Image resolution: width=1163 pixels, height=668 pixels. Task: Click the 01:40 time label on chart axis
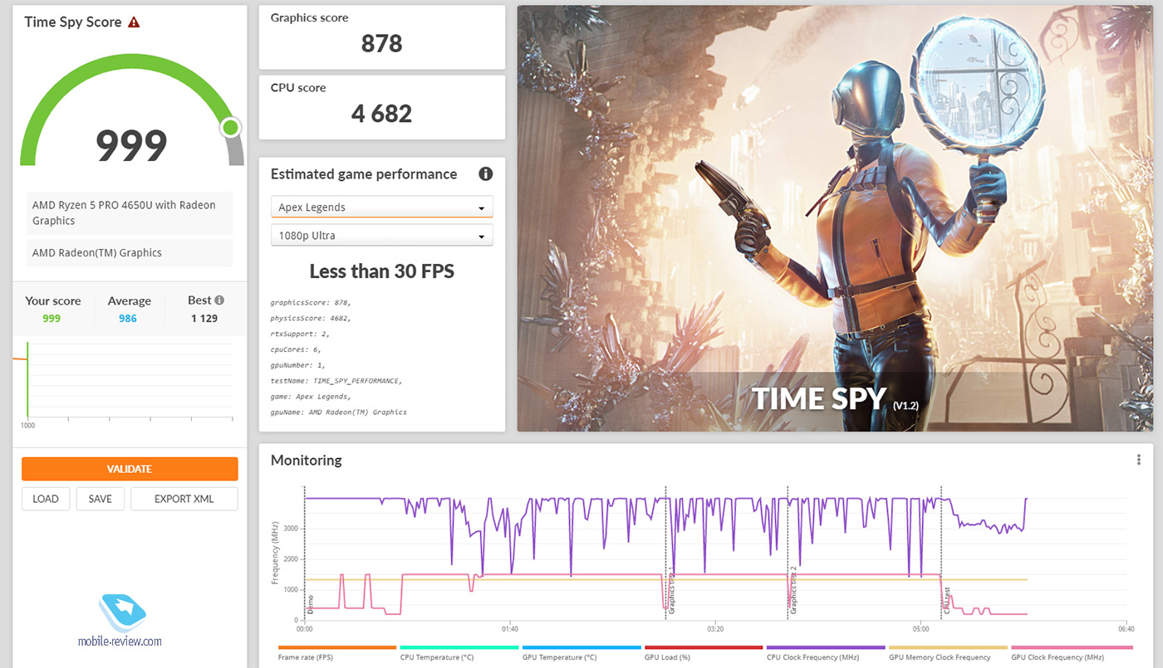[509, 629]
